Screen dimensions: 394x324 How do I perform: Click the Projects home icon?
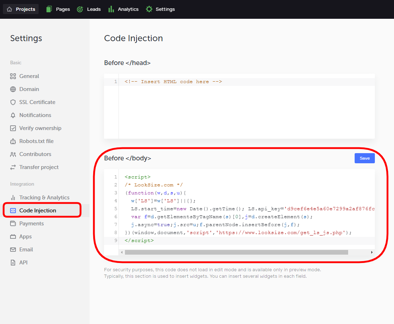pyautogui.click(x=9, y=9)
